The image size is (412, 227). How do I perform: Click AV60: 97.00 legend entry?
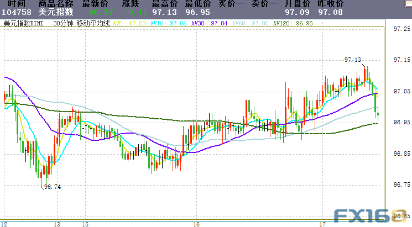pos(250,23)
